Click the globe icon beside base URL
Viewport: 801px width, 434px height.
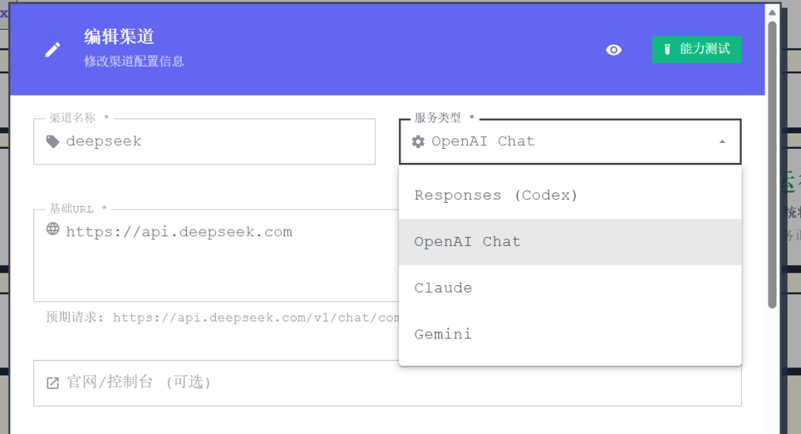[x=53, y=228]
